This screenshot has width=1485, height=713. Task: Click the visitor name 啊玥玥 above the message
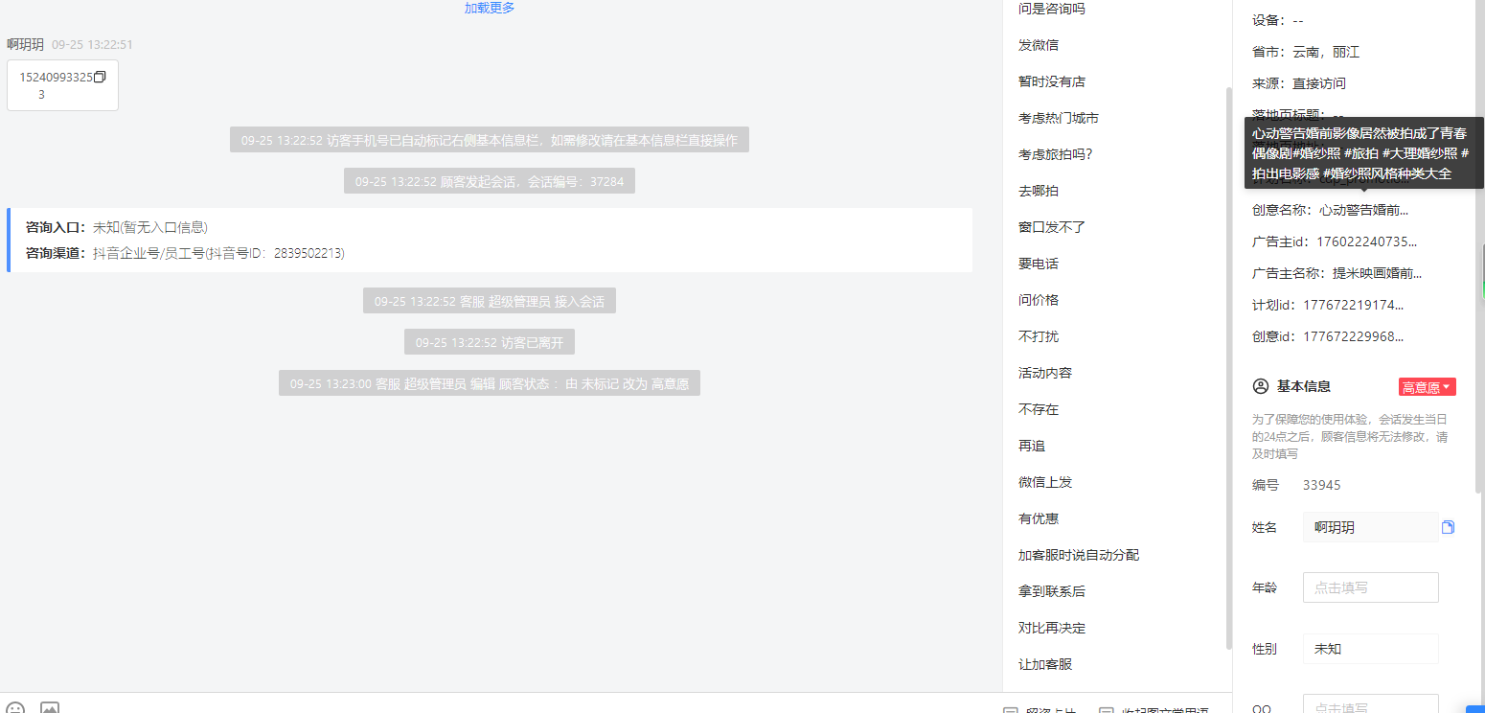coord(26,45)
